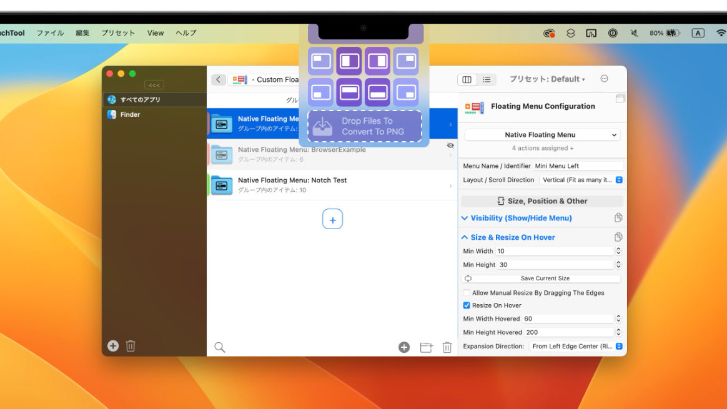Open the Native Floating Menu type dropdown
727x409 pixels.
(x=542, y=135)
